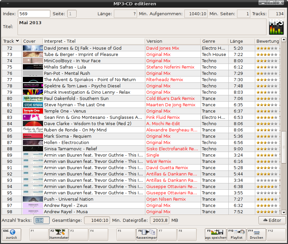Select the Steve Nyman cover thumbnail
This screenshot has width=288, height=244.
[33, 105]
